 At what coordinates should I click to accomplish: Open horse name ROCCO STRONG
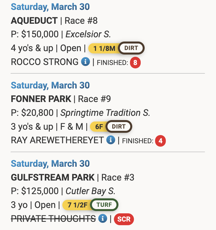(x=45, y=62)
